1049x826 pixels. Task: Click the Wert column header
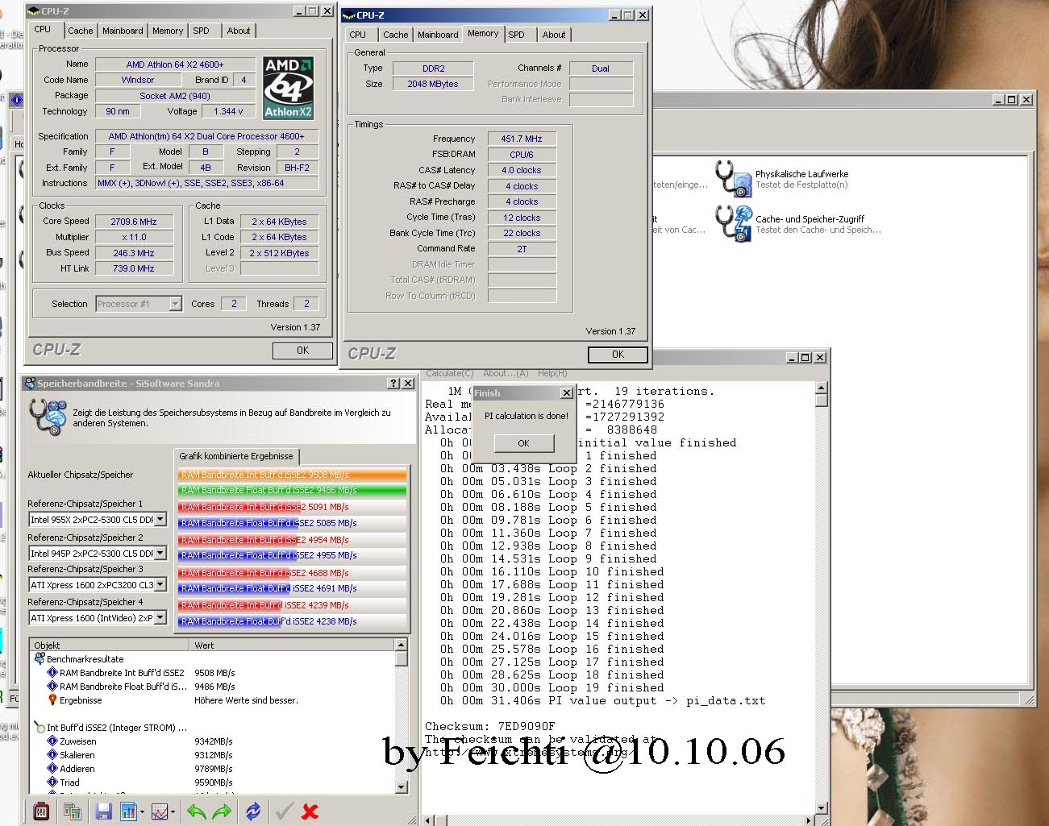click(x=293, y=645)
